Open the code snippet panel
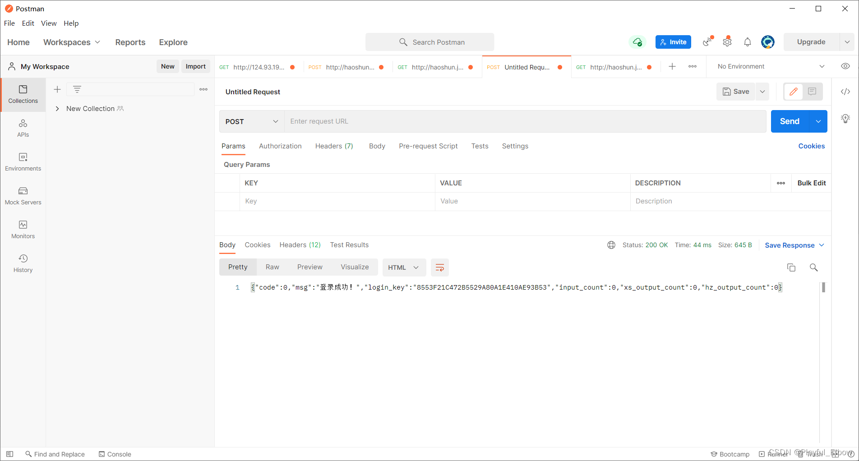The width and height of the screenshot is (859, 461). point(845,92)
